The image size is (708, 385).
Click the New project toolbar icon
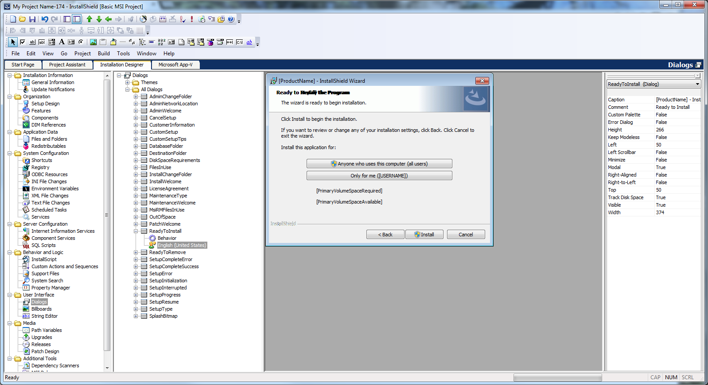pos(13,19)
